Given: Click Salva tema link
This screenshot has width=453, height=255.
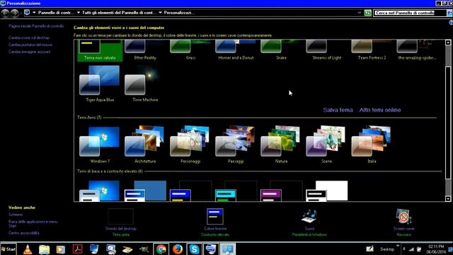Looking at the screenshot, I should 338,110.
